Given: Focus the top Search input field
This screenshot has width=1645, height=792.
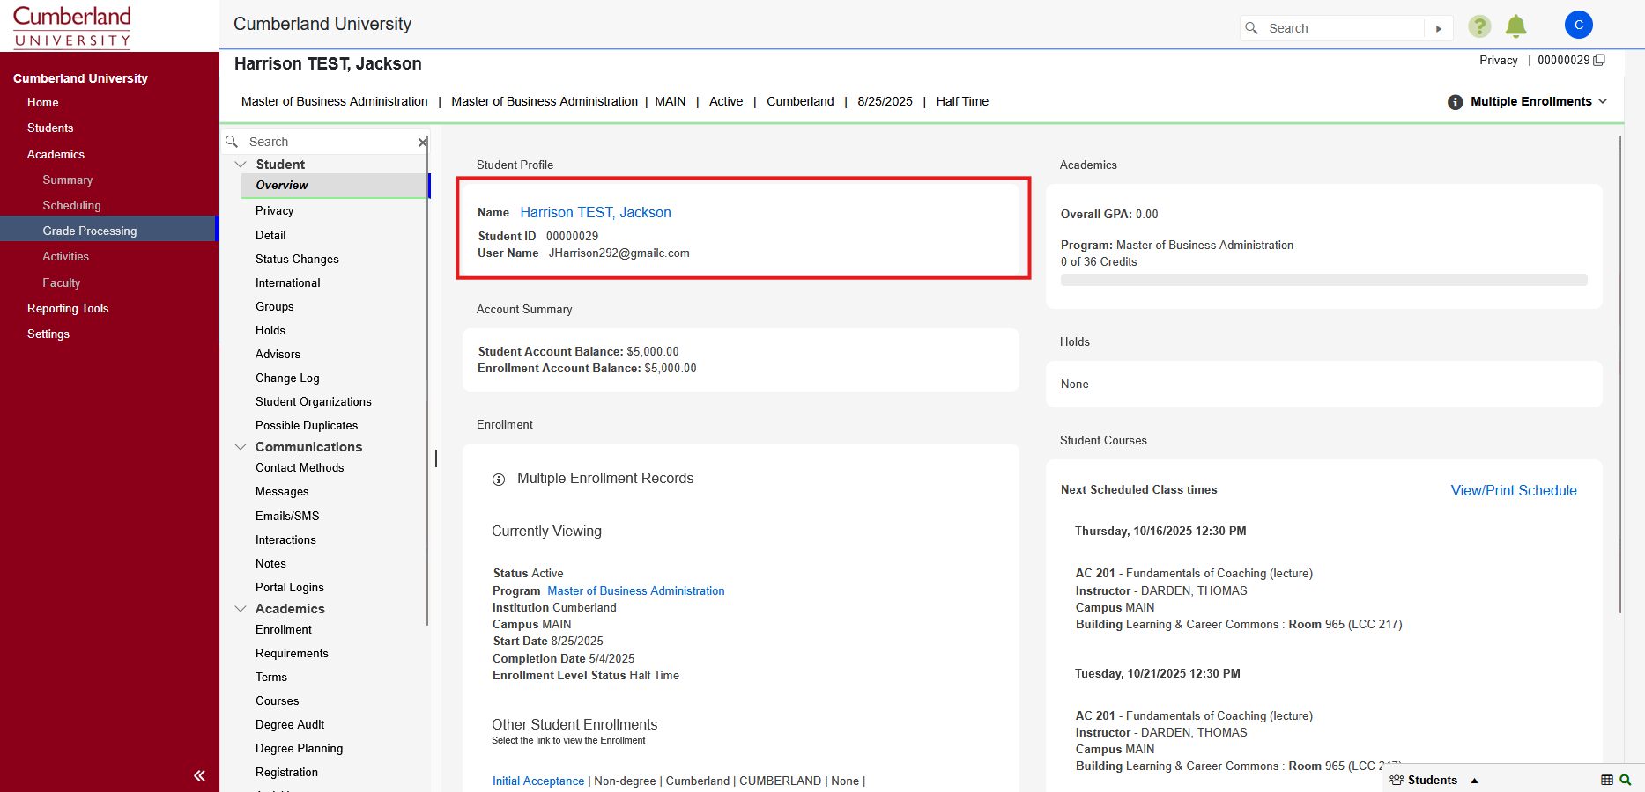Looking at the screenshot, I should click(x=1344, y=28).
